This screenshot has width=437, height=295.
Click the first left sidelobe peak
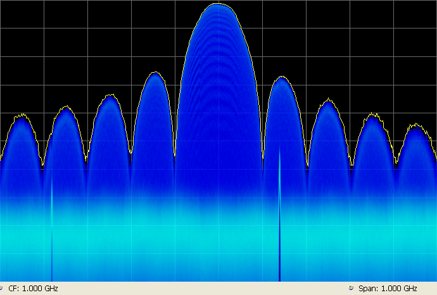click(154, 74)
